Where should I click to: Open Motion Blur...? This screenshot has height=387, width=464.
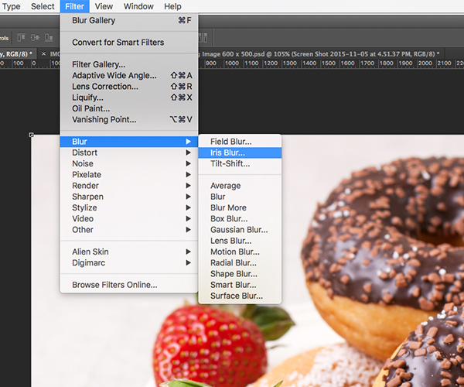click(x=240, y=252)
